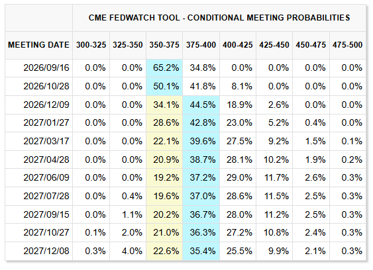Select the 2027/03/17 meeting date

click(46, 141)
